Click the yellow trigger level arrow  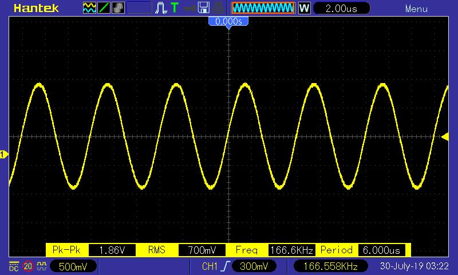pos(445,136)
